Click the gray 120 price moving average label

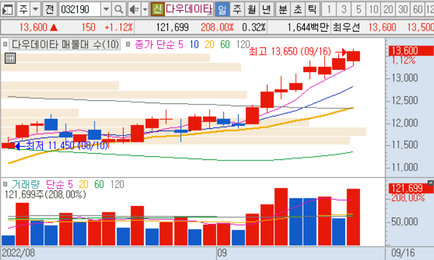243,44
